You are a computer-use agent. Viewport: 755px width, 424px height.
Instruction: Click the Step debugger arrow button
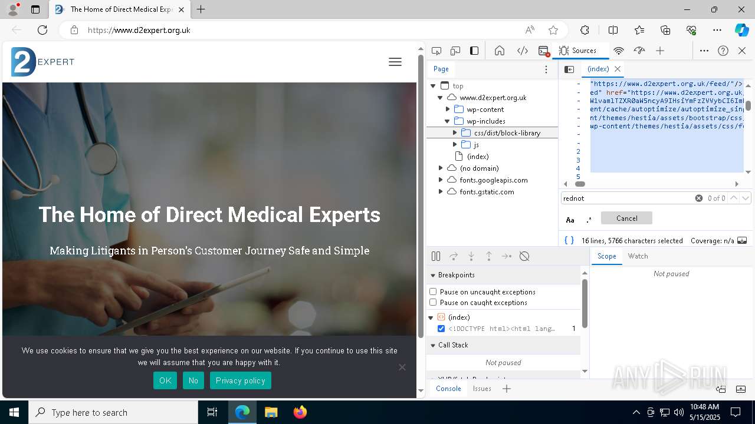pos(507,256)
